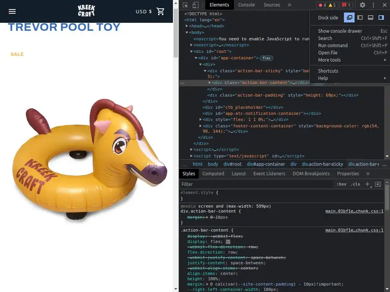Open the flexbox editor icon next to display: flex
The width and height of the screenshot is (390, 292).
point(228,241)
